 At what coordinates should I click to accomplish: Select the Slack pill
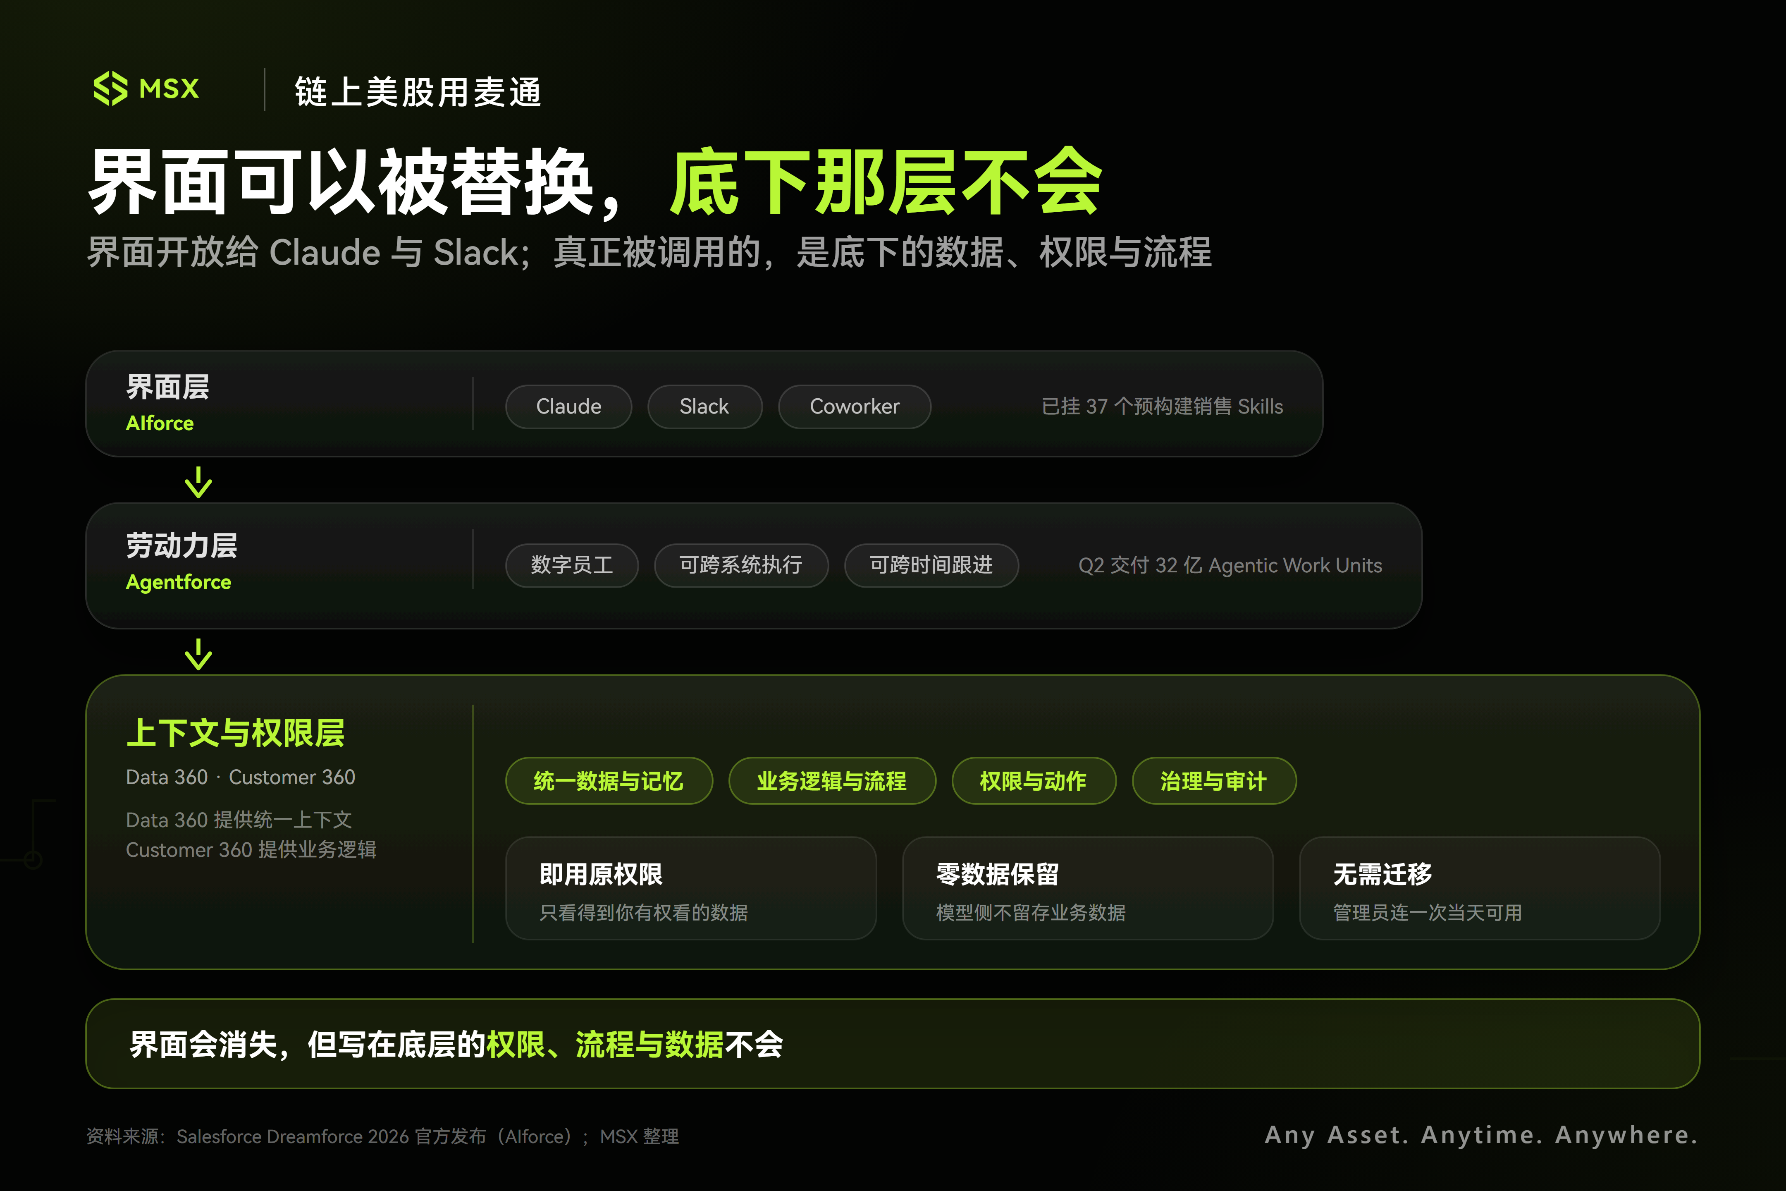point(704,407)
